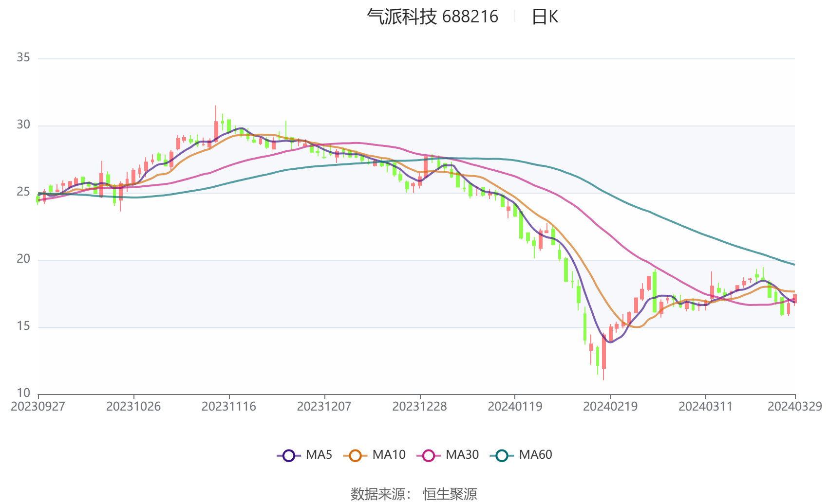The height and width of the screenshot is (503, 828).
Task: Click the y-axis value 20
Action: coord(23,259)
